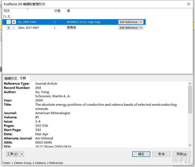Click Edit Reference for Jilani, 2017 #607

[x=129, y=28]
